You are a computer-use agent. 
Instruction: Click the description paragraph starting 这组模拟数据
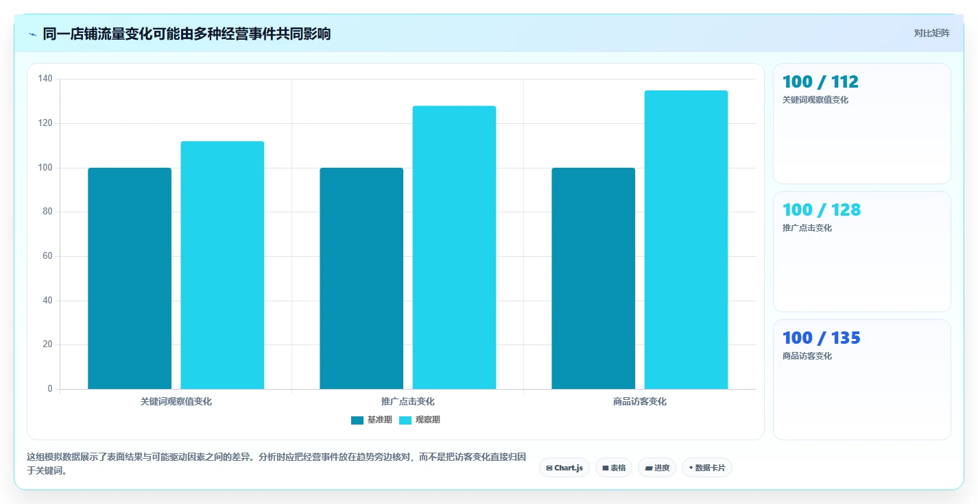pyautogui.click(x=276, y=464)
